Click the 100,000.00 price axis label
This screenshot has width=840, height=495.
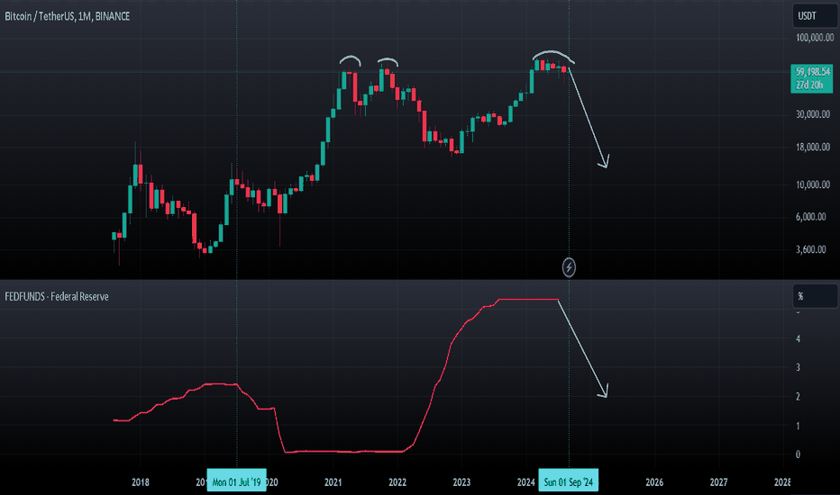pyautogui.click(x=814, y=38)
